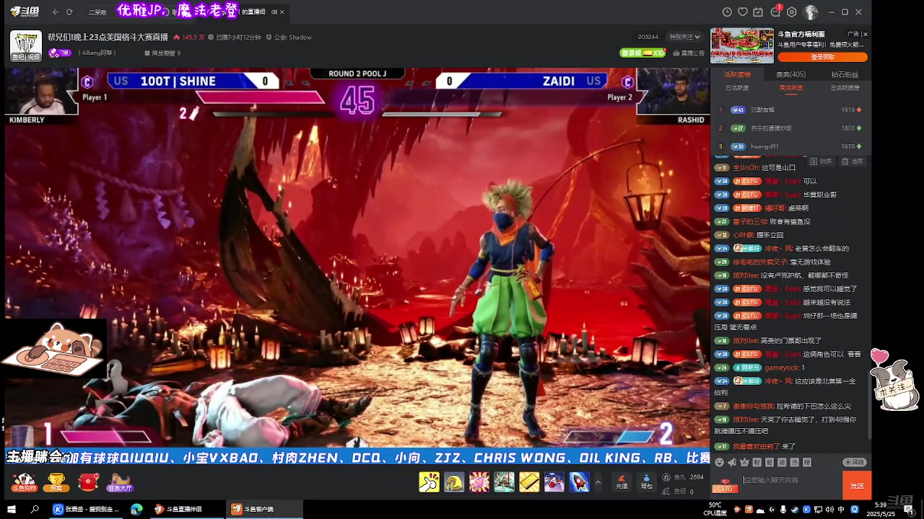The image size is (924, 519).
Task: Go back with the left arrow
Action: coord(56,12)
